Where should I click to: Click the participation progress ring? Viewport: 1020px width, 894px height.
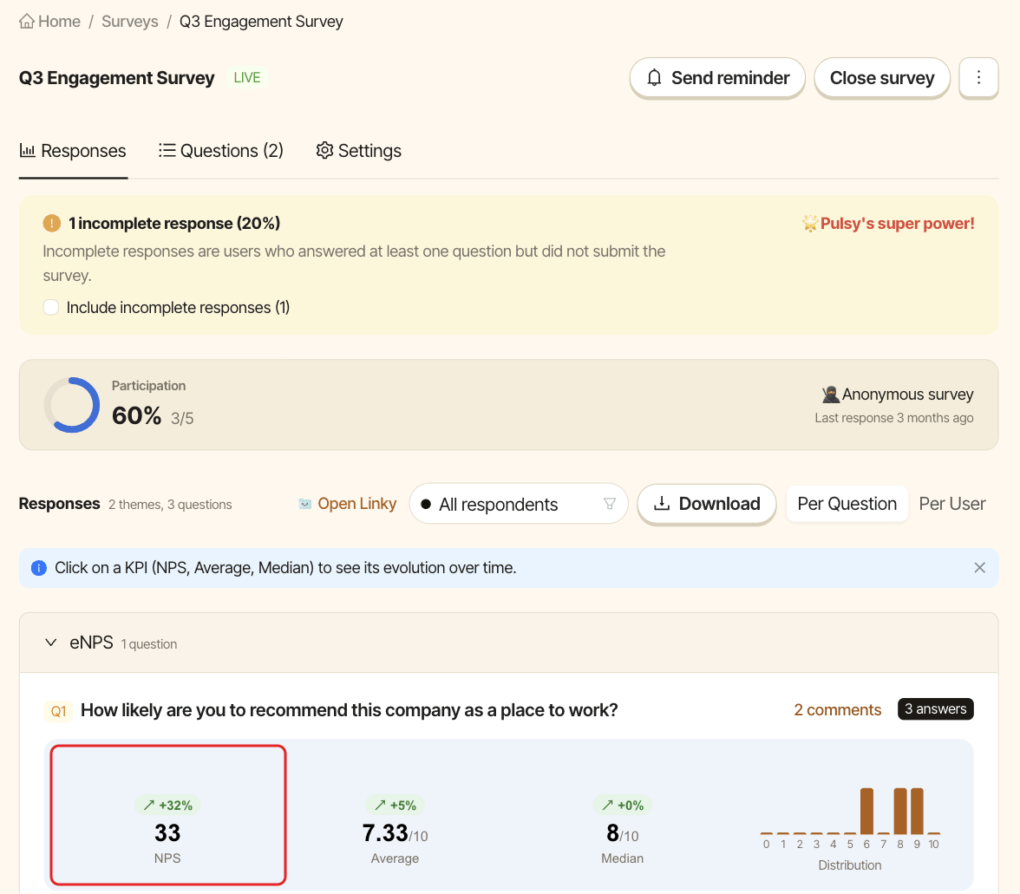coord(71,405)
